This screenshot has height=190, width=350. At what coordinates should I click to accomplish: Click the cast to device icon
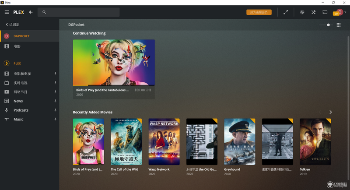[325, 12]
